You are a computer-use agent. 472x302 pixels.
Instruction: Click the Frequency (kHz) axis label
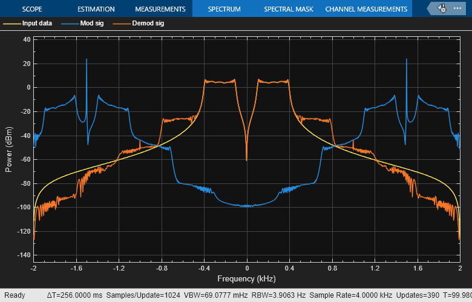[247, 279]
